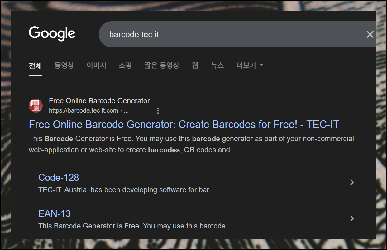Expand the EAN-13 row chevron
Viewport: 387px width, 250px height.
point(352,218)
